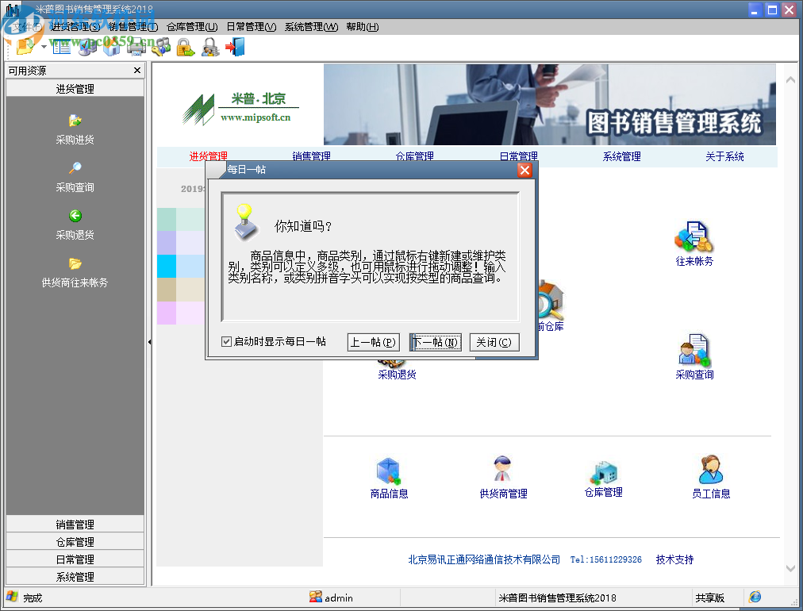
Task: Close the 每日一帖 dialog with red X
Action: click(x=524, y=170)
